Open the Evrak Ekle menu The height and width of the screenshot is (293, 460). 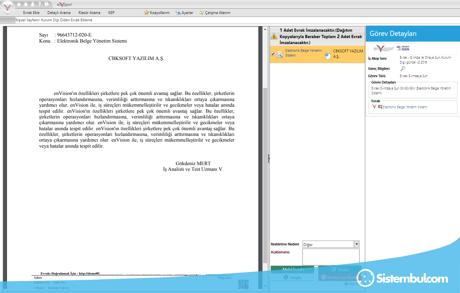(31, 13)
